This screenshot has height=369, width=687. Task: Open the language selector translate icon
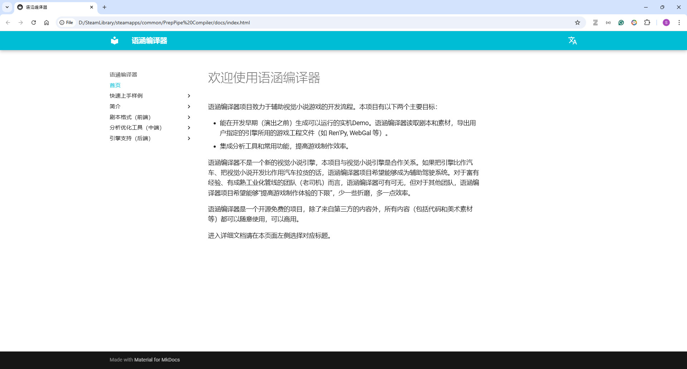click(572, 40)
